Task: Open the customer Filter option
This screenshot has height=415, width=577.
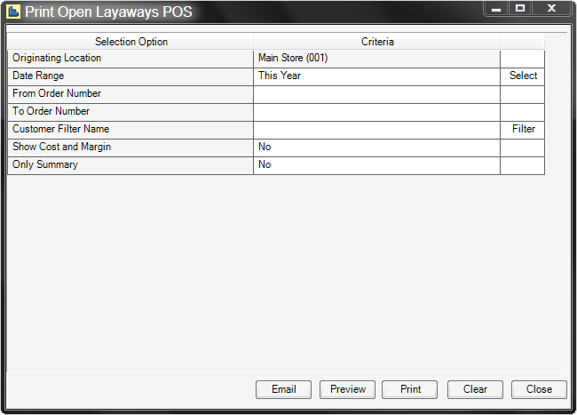Action: 523,130
